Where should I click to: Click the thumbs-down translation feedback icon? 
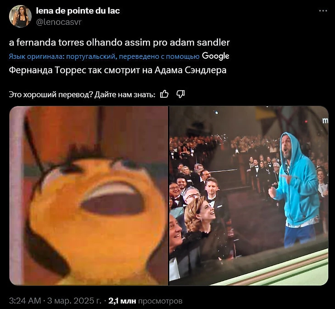tap(180, 94)
